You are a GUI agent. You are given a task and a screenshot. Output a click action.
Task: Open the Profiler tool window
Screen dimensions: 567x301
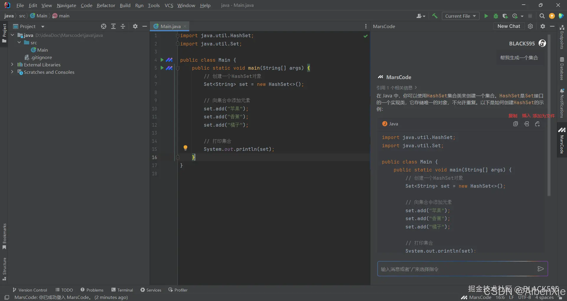[178, 290]
